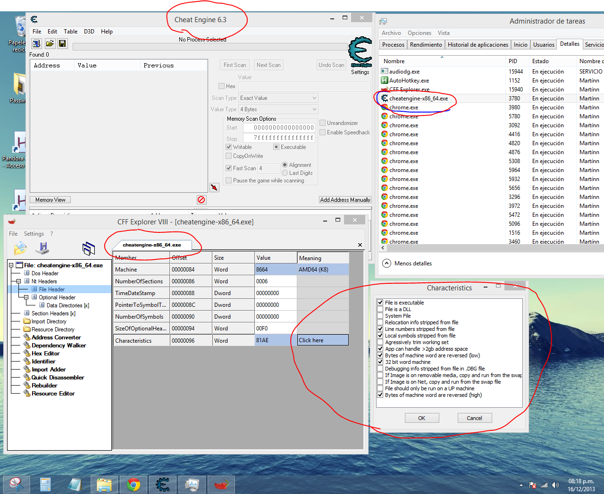Click Calculator taskbar icon
Screen dimensions: 604x494
pos(45,485)
